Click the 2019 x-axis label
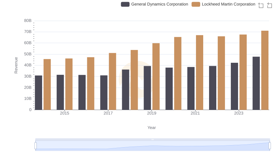Image resolution: width=276 pixels, height=159 pixels. [151, 113]
